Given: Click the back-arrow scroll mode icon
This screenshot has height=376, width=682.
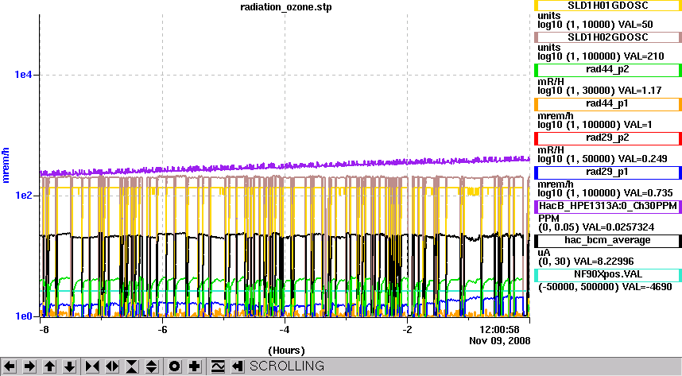Looking at the screenshot, I should (237, 366).
